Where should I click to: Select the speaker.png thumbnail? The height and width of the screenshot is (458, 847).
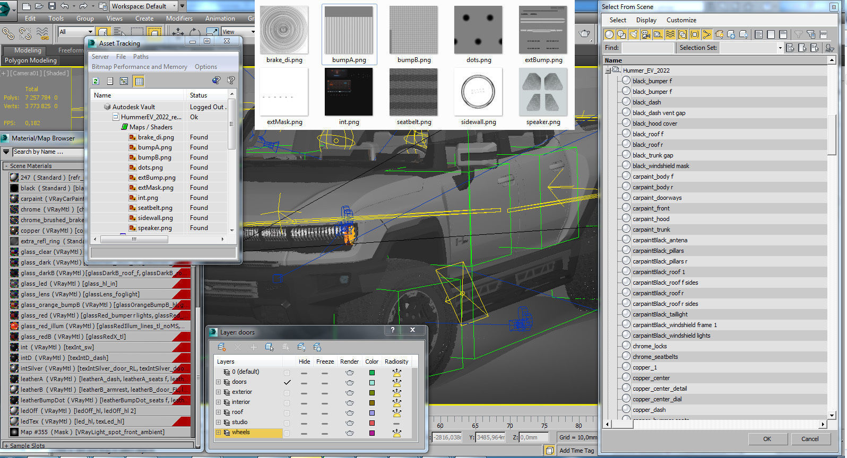[543, 98]
